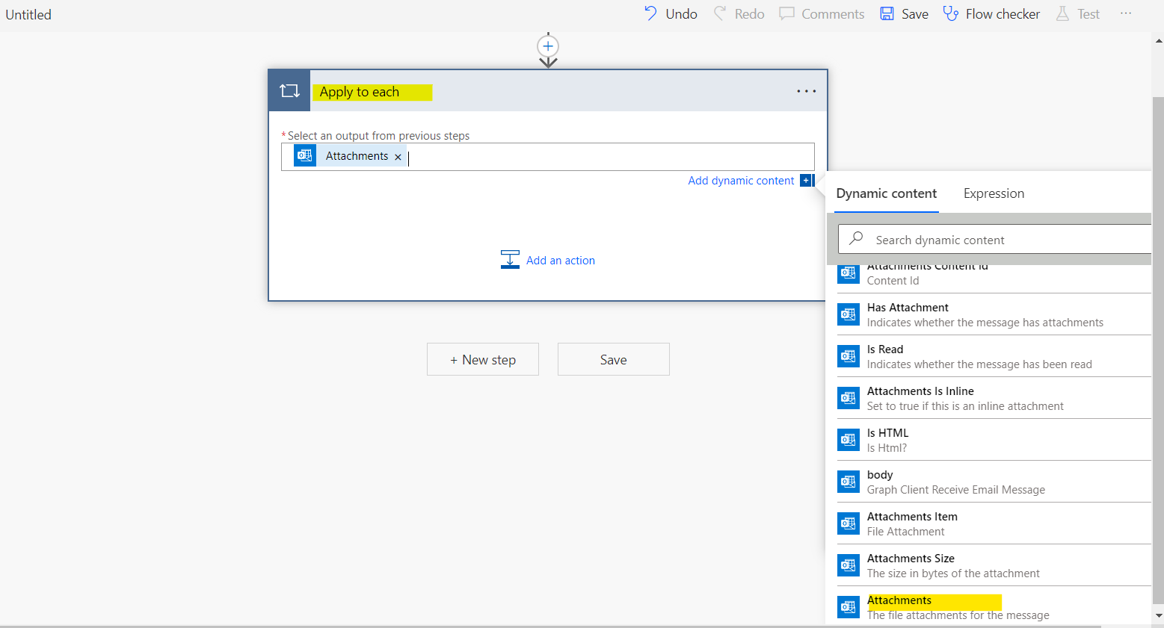Click Flow checker text in toolbar

click(1003, 14)
